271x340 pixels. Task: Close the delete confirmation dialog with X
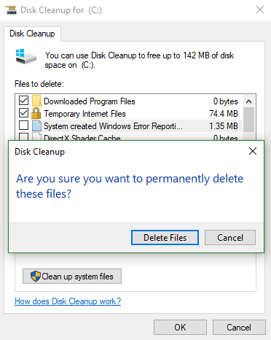pyautogui.click(x=253, y=151)
